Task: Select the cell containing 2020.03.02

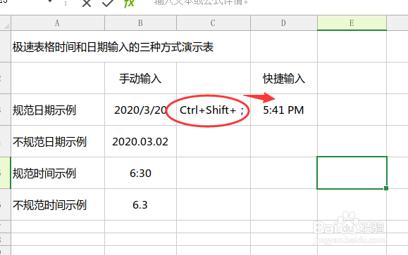Action: 140,142
